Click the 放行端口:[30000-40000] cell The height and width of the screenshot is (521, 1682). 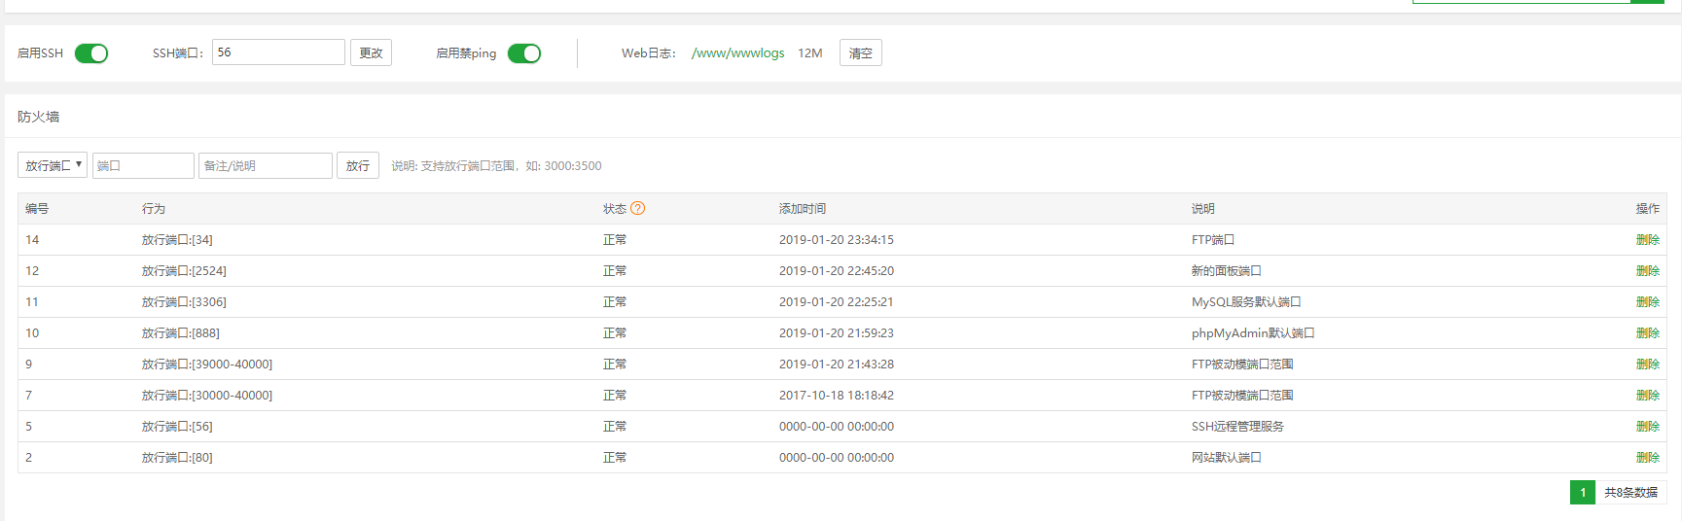point(207,396)
